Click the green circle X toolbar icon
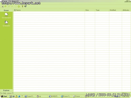 [19, 7]
